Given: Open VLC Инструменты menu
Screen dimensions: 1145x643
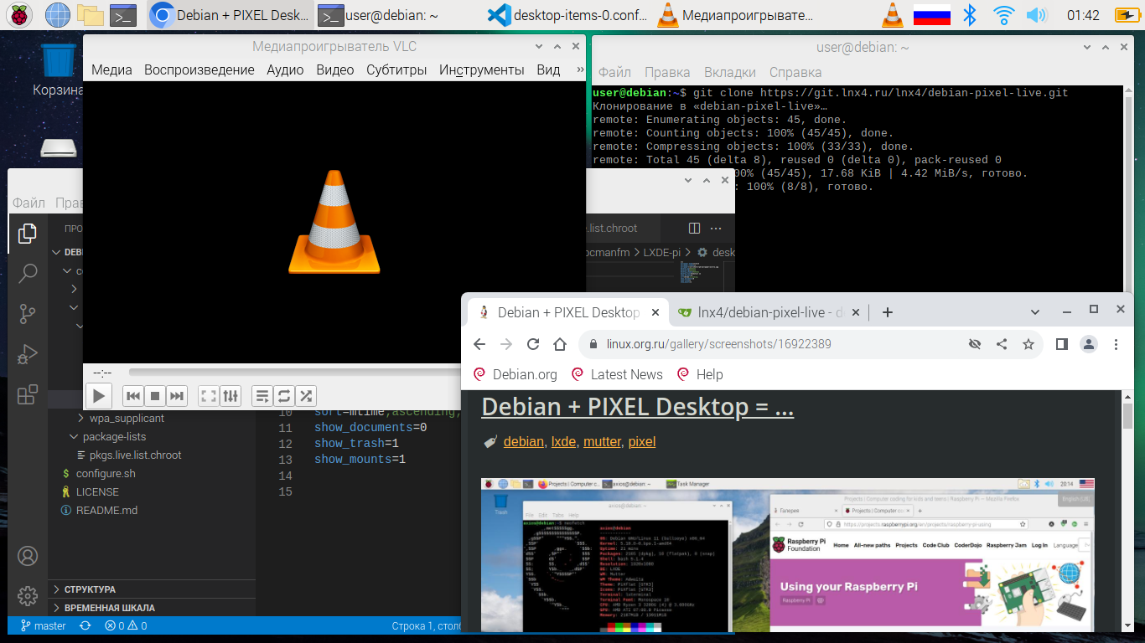Looking at the screenshot, I should point(482,69).
